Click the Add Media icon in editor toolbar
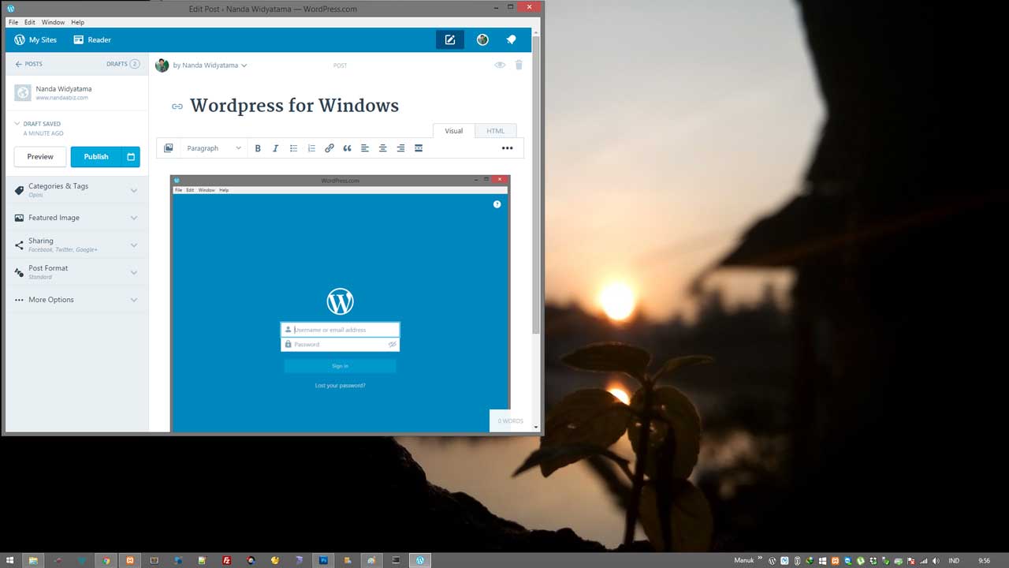This screenshot has width=1009, height=568. [x=168, y=148]
